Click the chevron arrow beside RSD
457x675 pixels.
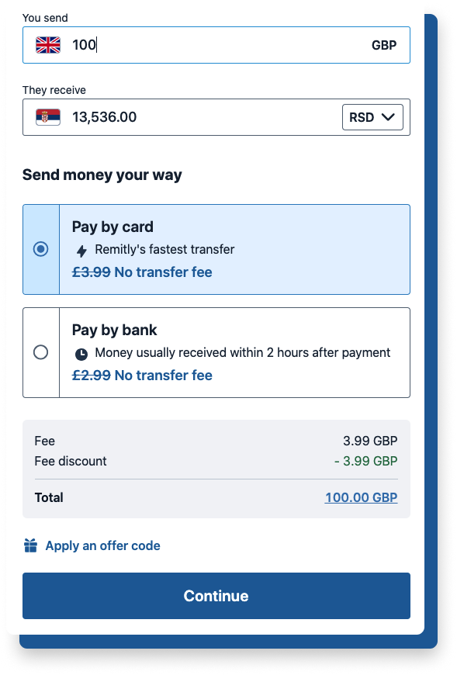(x=388, y=117)
